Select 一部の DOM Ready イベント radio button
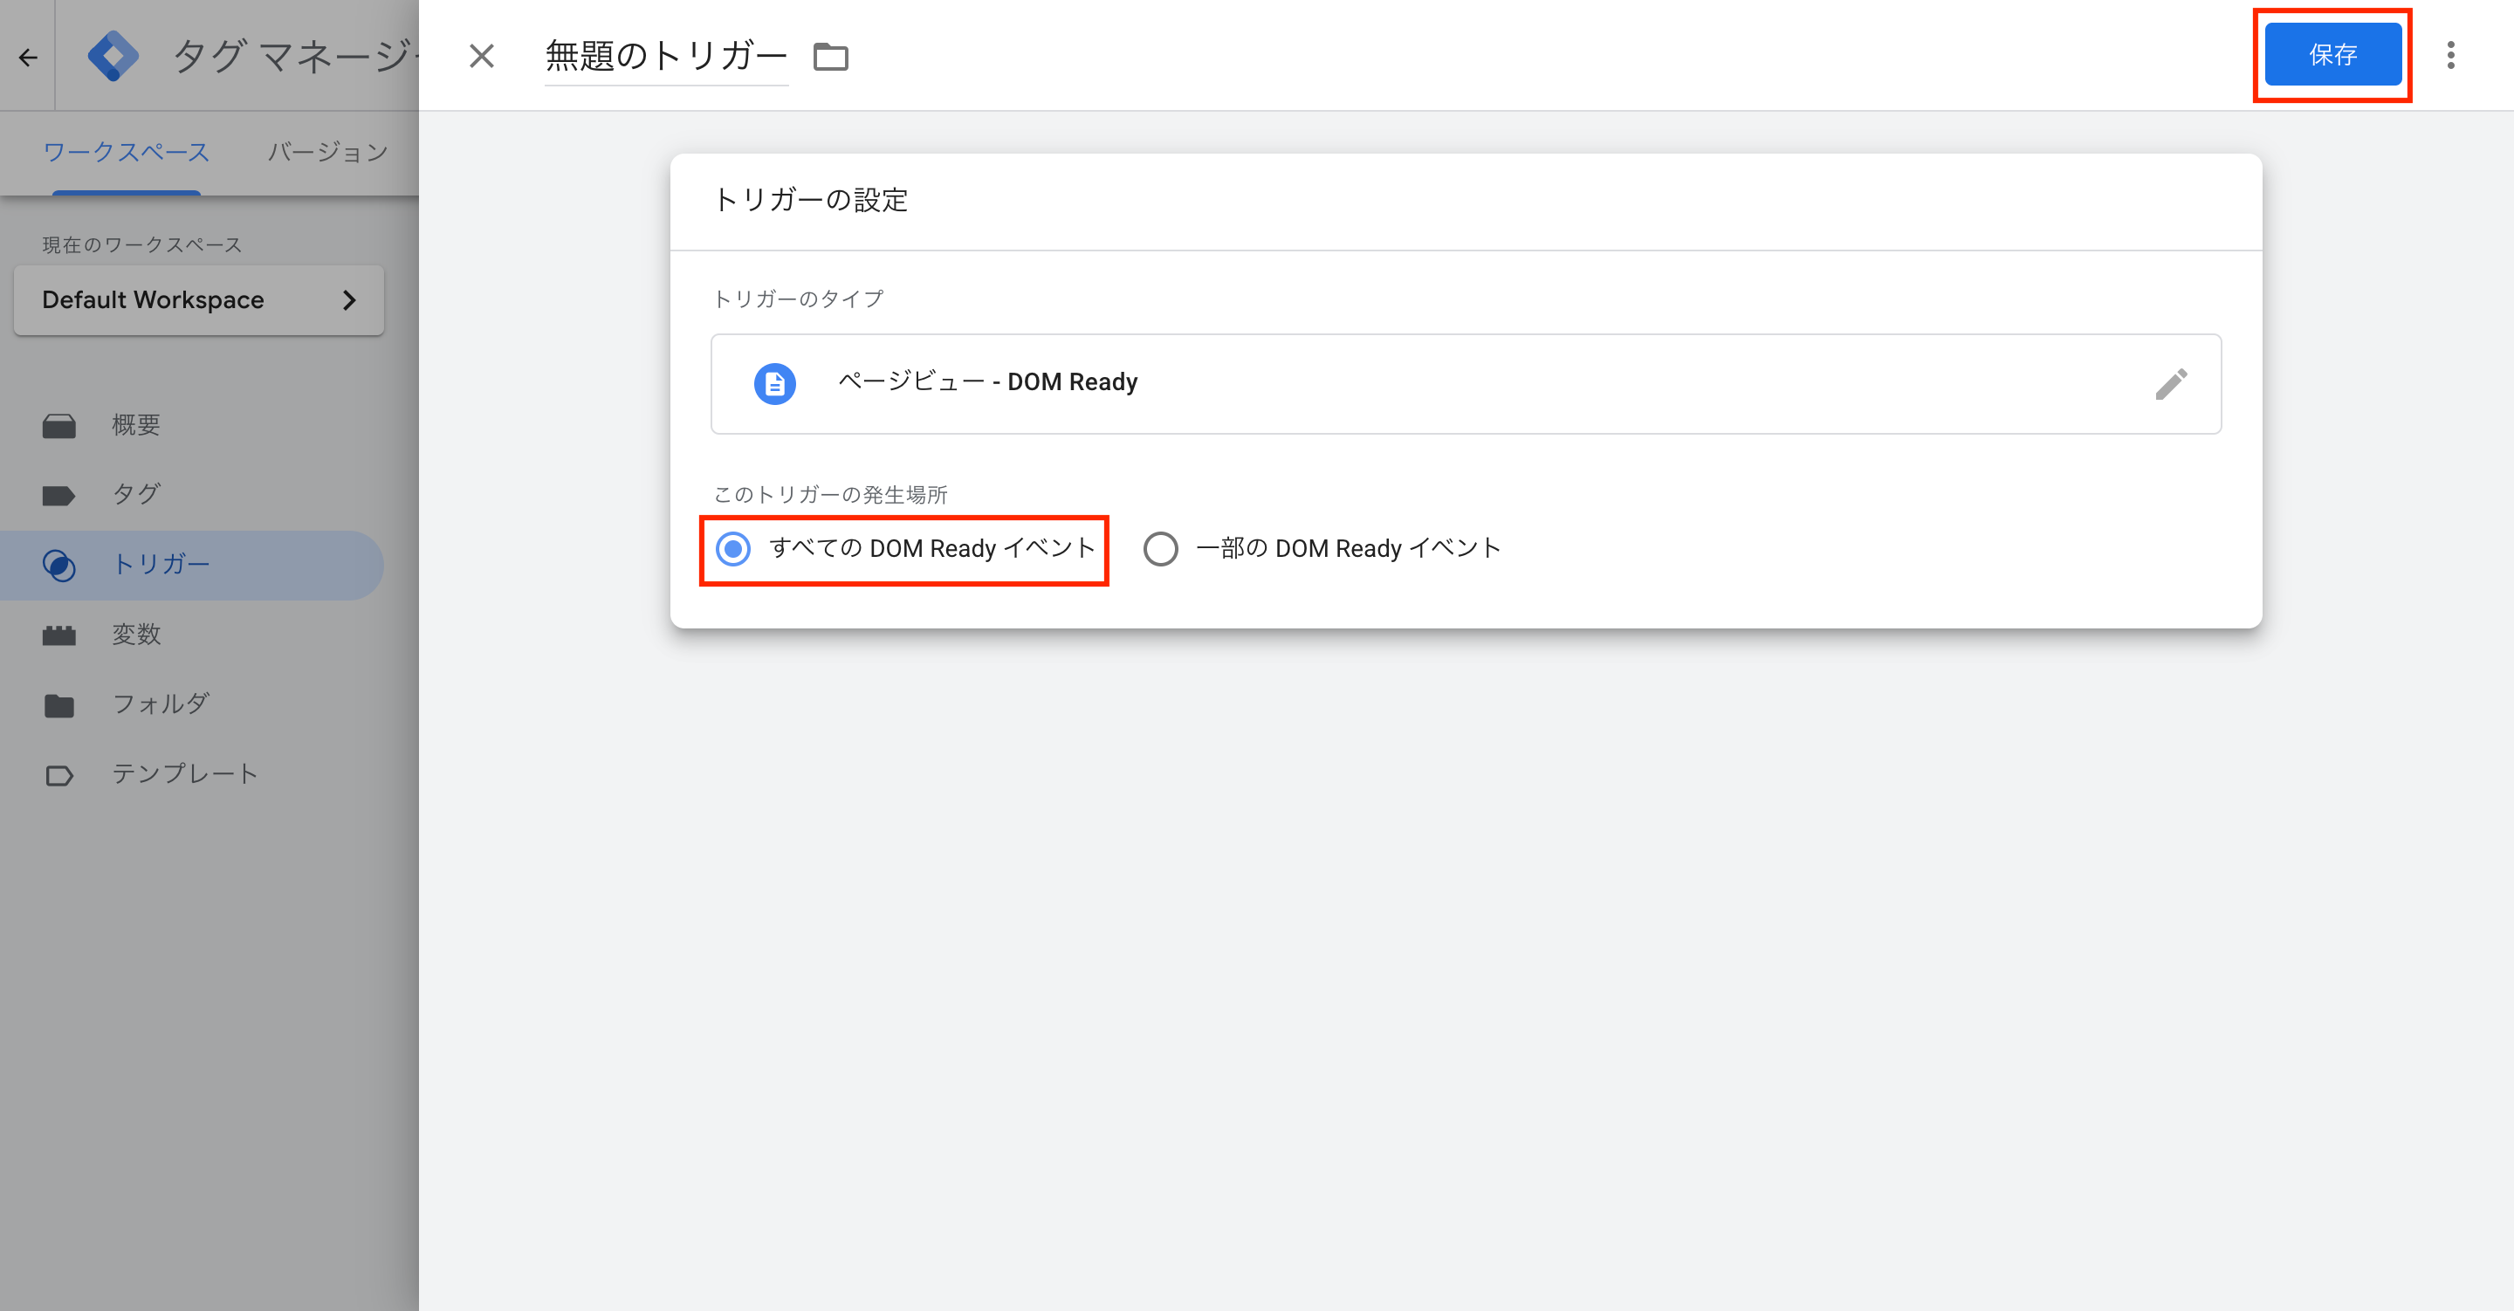The image size is (2514, 1311). (1161, 549)
